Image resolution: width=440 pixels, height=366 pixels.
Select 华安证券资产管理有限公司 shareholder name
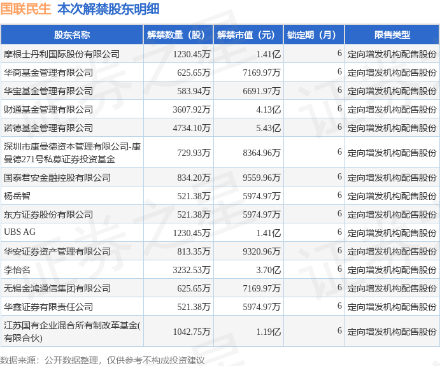(x=57, y=251)
